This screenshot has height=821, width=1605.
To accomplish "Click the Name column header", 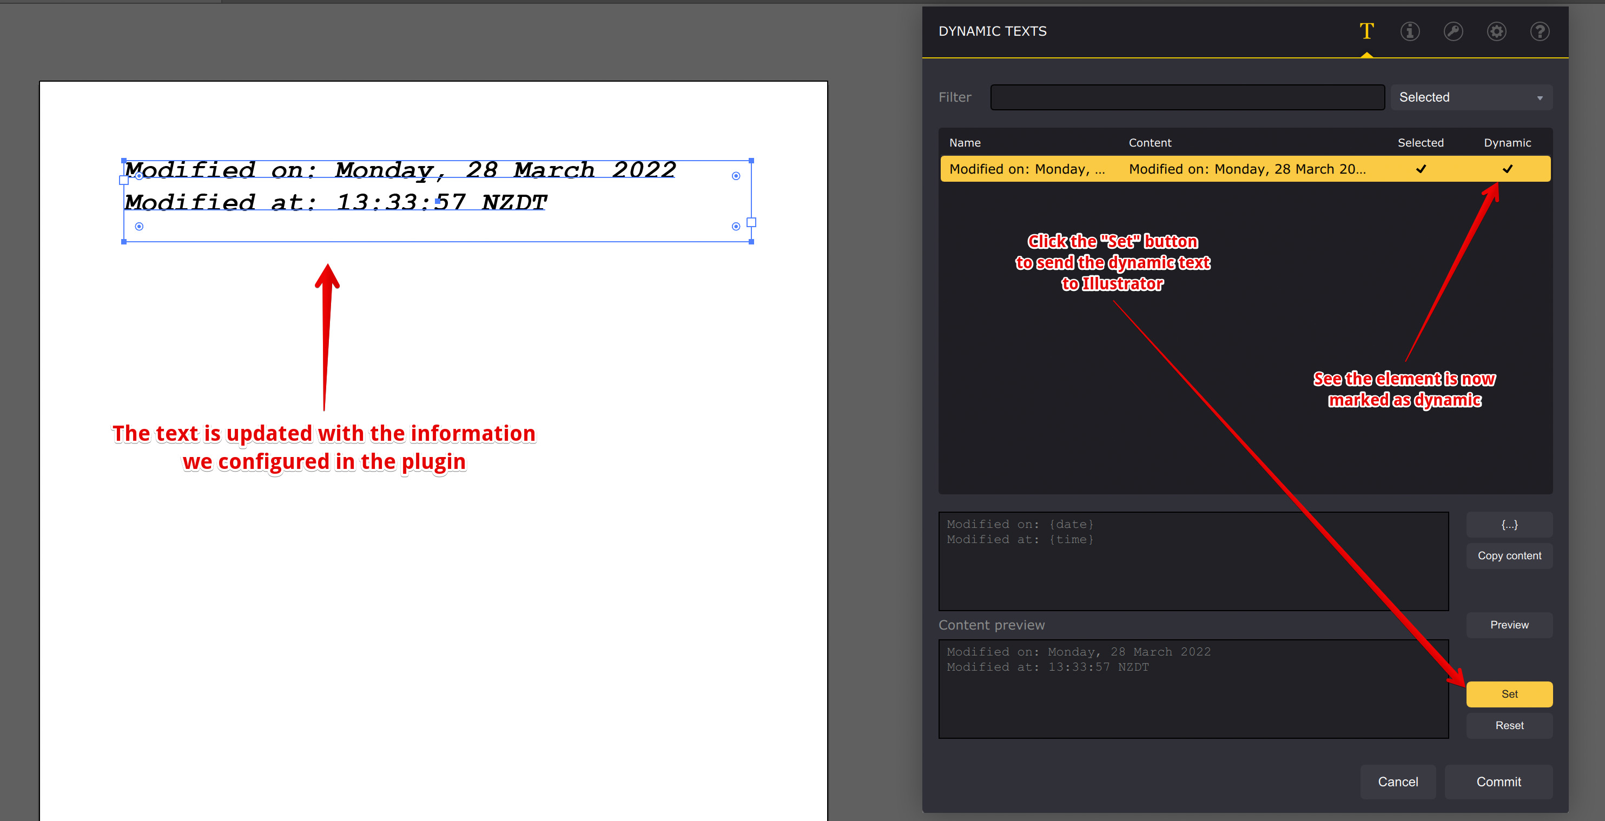I will coord(965,142).
